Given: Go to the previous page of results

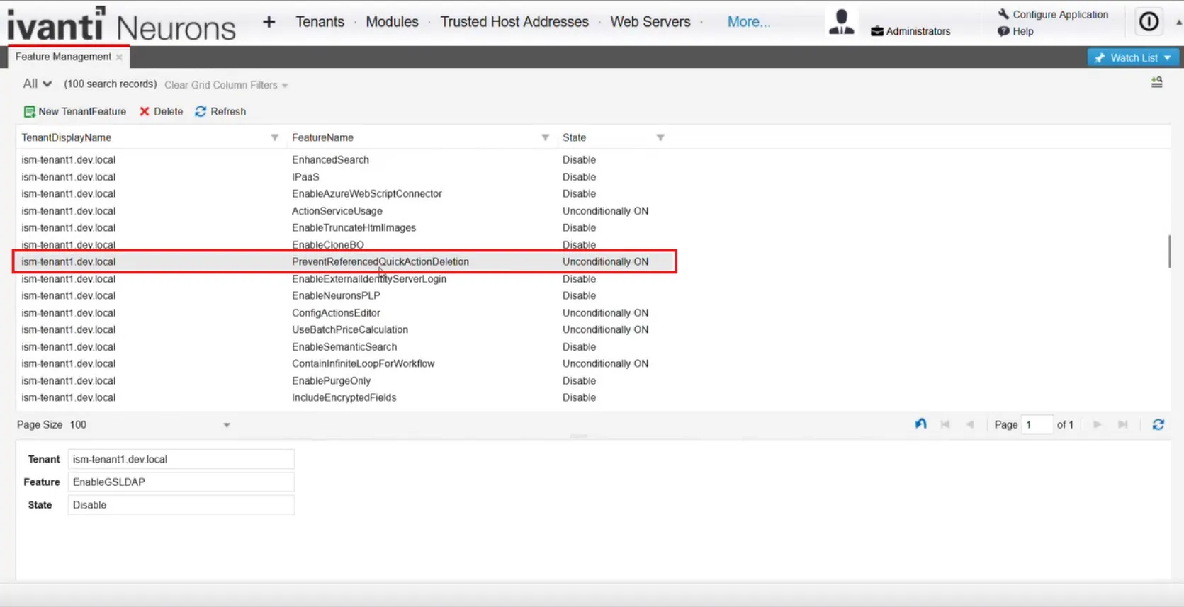Looking at the screenshot, I should pos(970,424).
